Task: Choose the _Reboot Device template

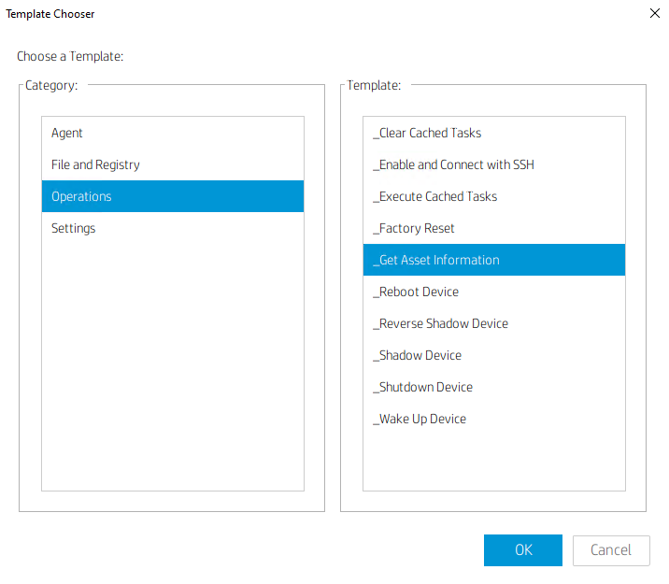Action: pos(494,292)
